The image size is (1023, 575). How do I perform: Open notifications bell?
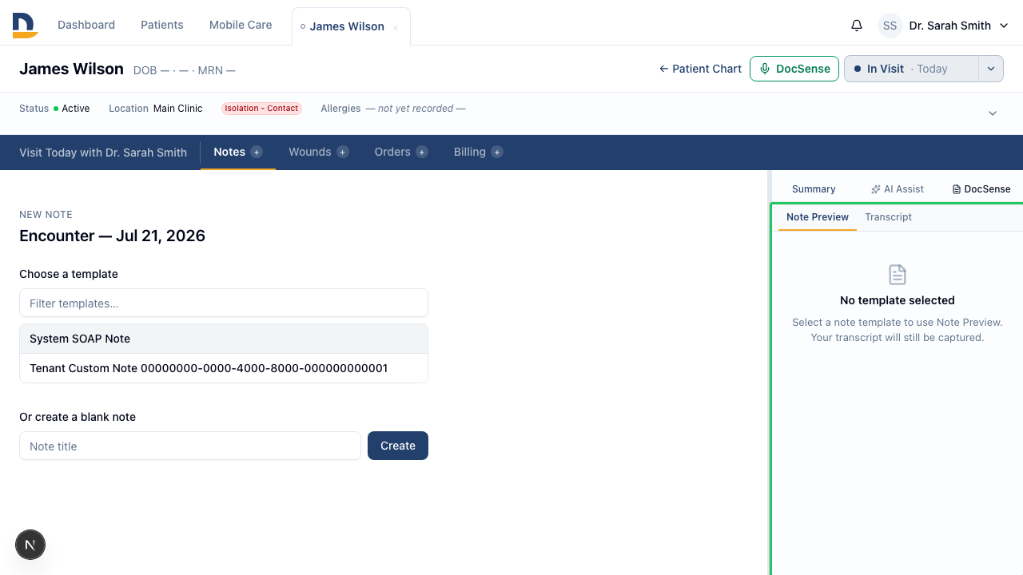tap(857, 26)
